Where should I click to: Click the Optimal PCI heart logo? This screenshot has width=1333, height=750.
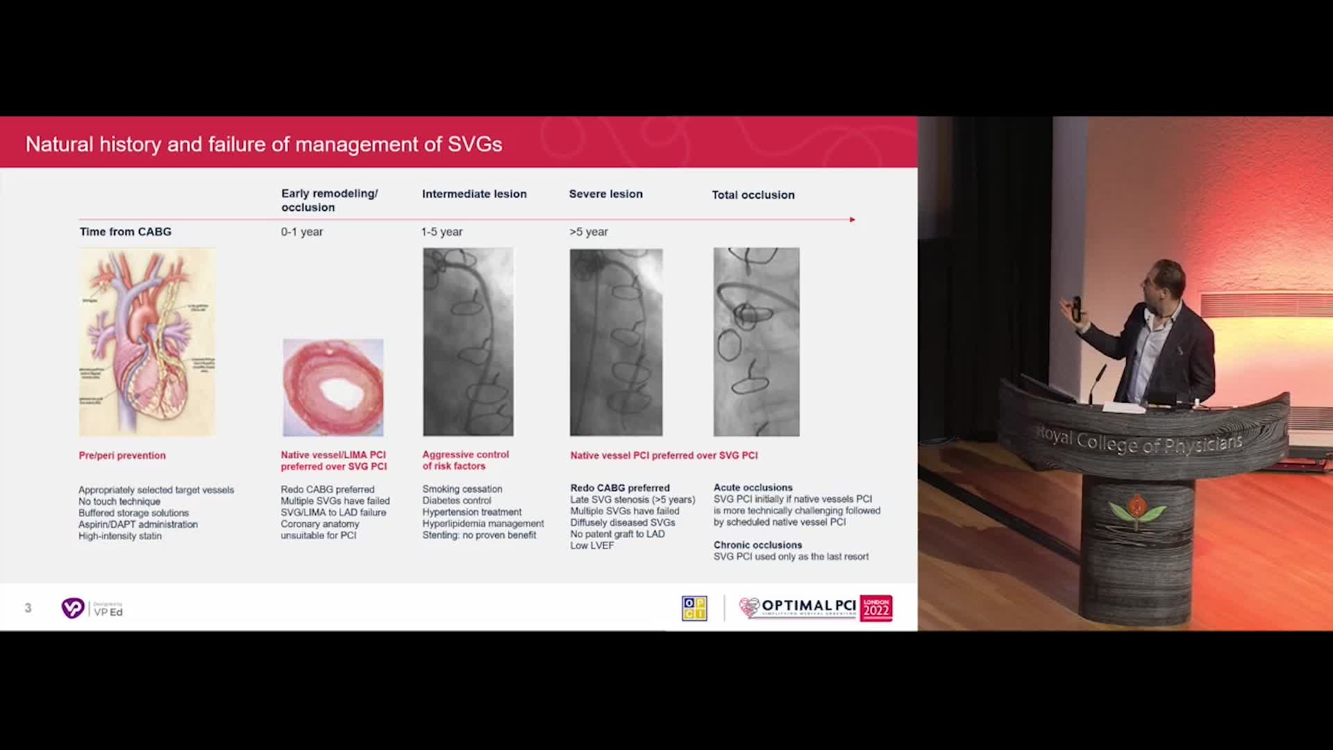tap(749, 608)
